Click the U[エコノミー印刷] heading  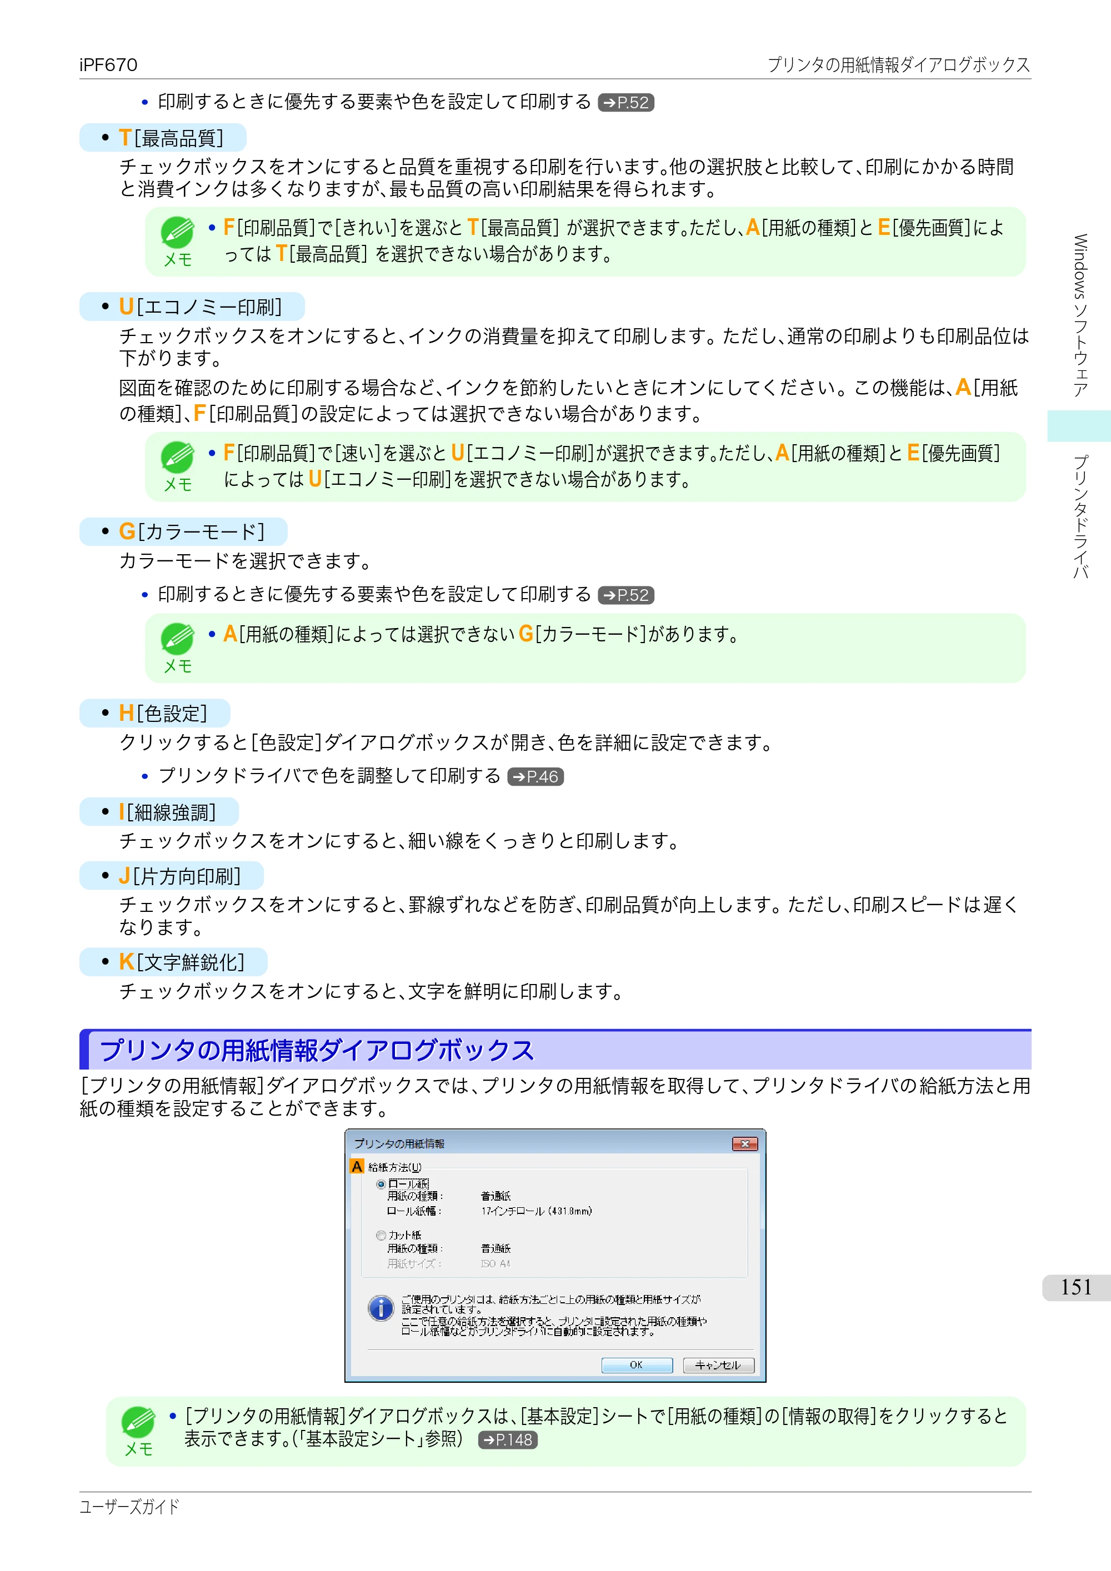click(192, 307)
